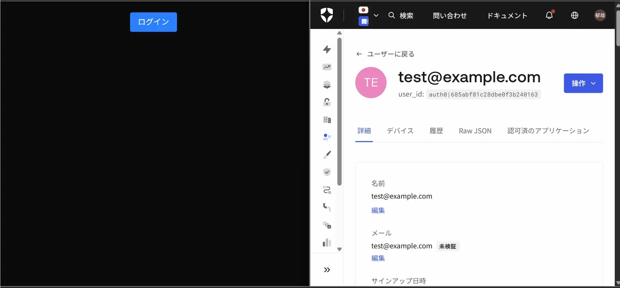Open the notifications bell icon

point(549,15)
